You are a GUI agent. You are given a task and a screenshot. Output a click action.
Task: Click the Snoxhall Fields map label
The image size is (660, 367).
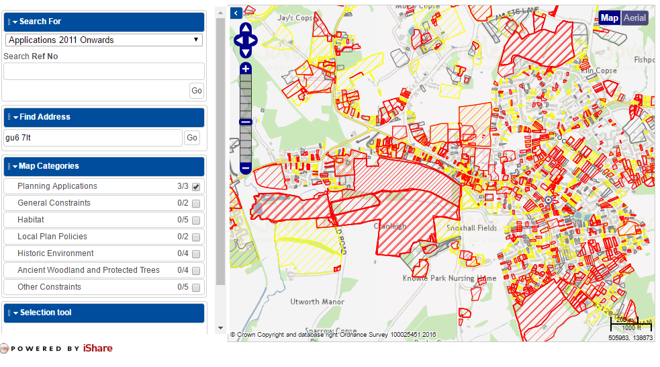click(471, 228)
